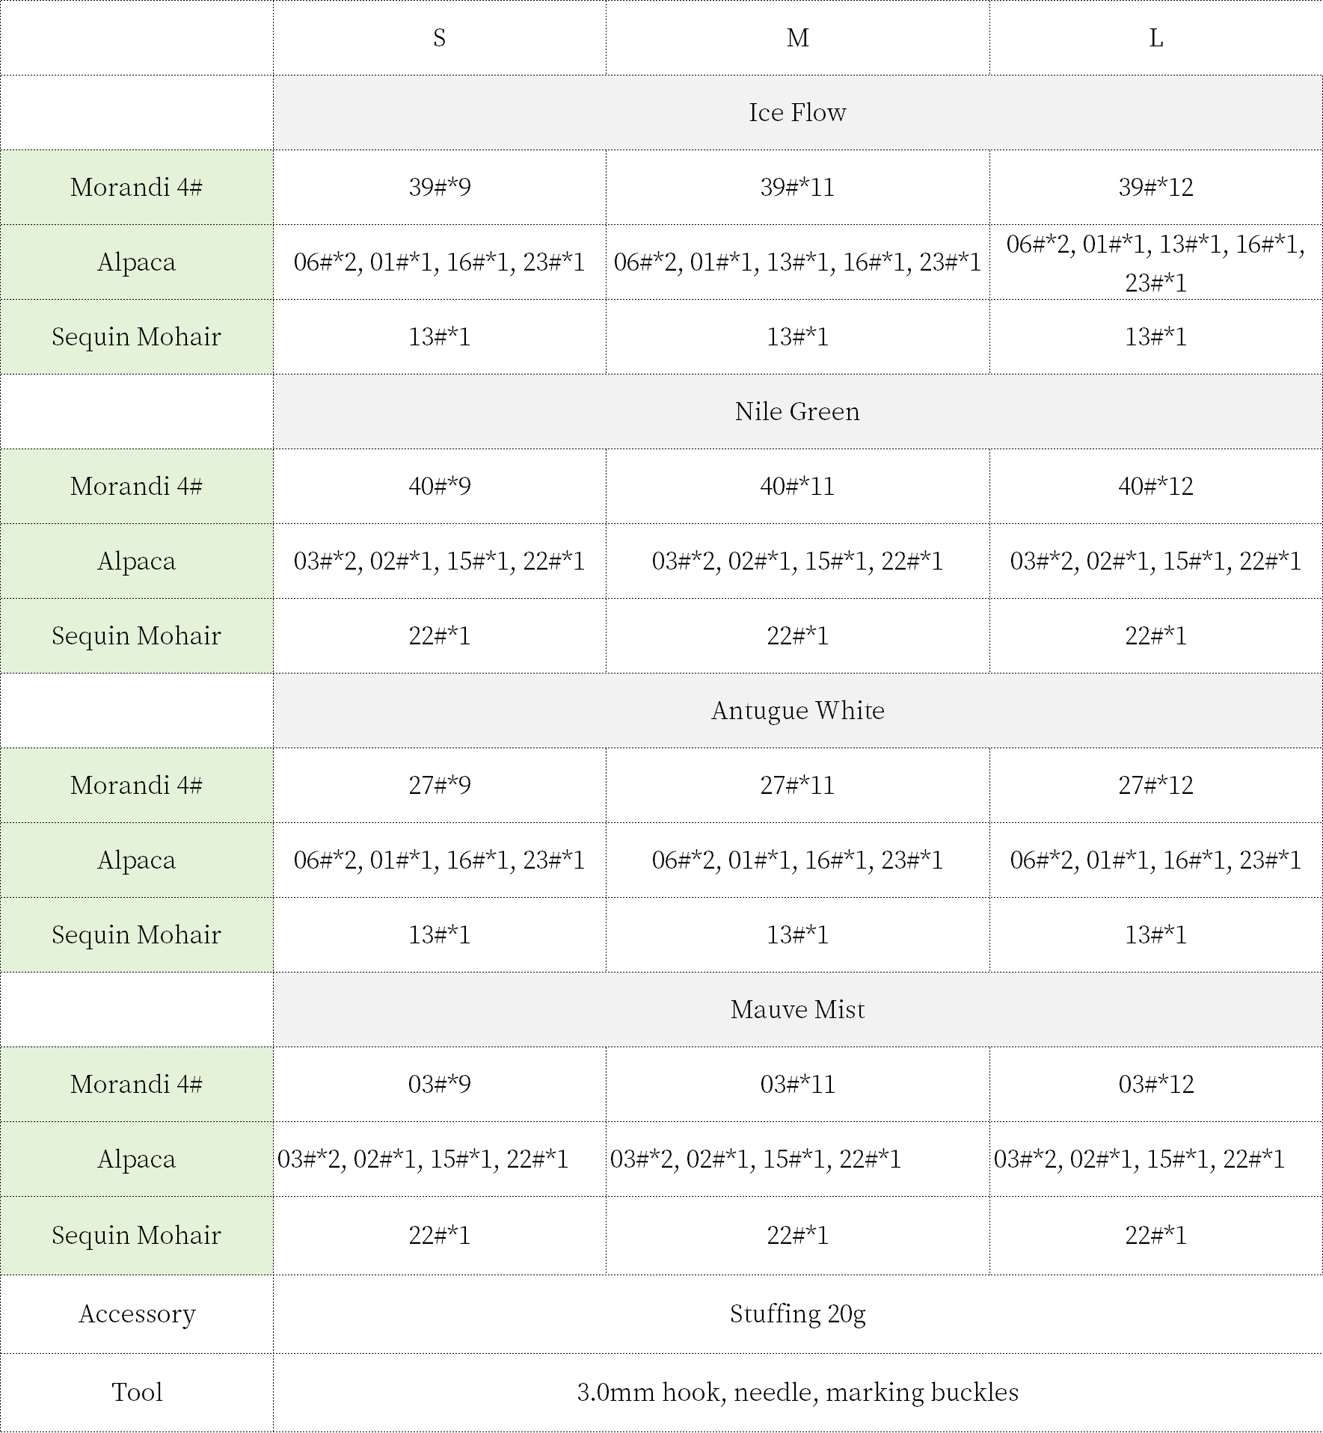1323x1433 pixels.
Task: Click the Accessory row label
Action: (137, 1313)
